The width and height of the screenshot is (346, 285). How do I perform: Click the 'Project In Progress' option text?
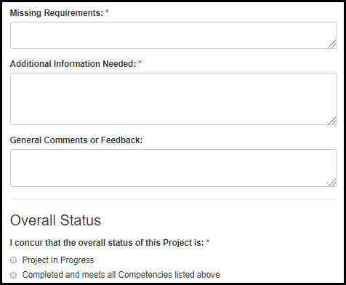(58, 260)
